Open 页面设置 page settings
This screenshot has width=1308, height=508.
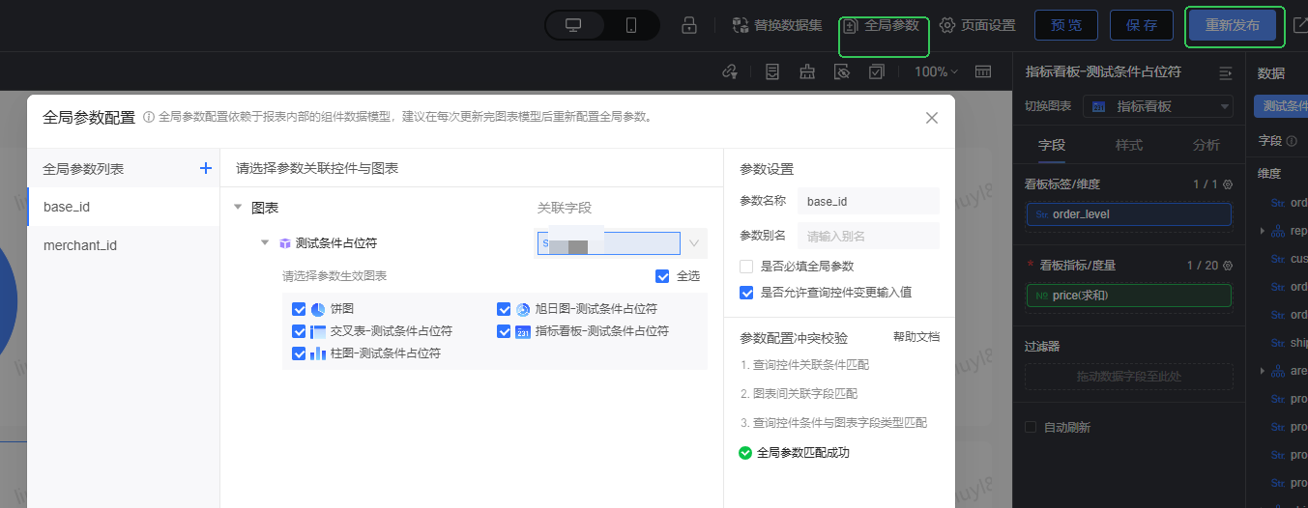(977, 25)
